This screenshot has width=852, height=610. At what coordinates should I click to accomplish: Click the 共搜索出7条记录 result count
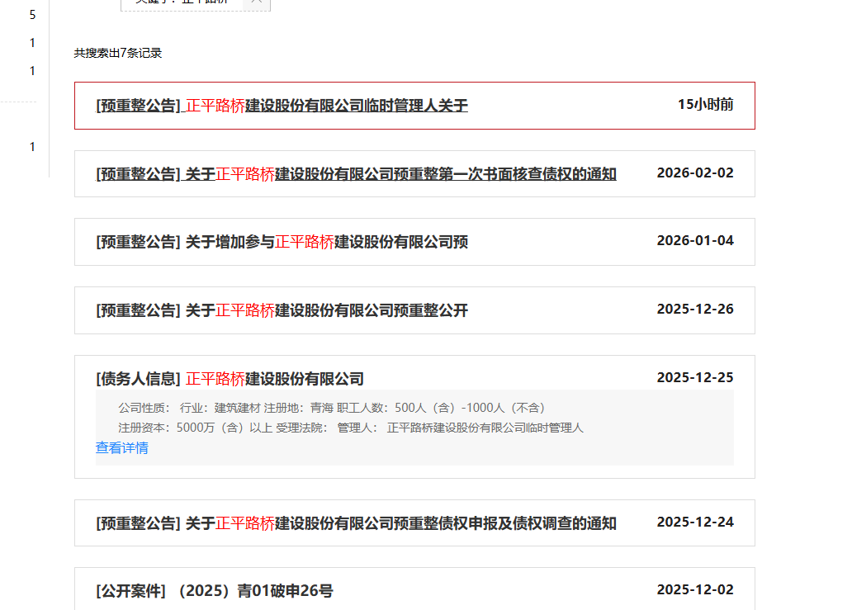pos(118,53)
